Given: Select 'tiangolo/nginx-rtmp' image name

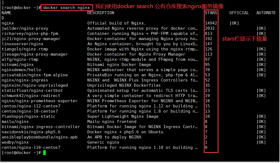Looking at the screenshot, I should (25, 49).
